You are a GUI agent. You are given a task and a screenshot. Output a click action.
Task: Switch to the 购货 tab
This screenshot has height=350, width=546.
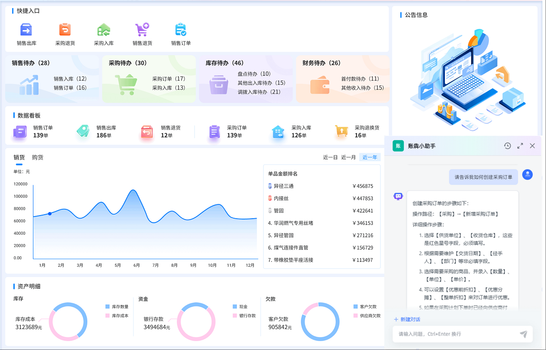[37, 157]
